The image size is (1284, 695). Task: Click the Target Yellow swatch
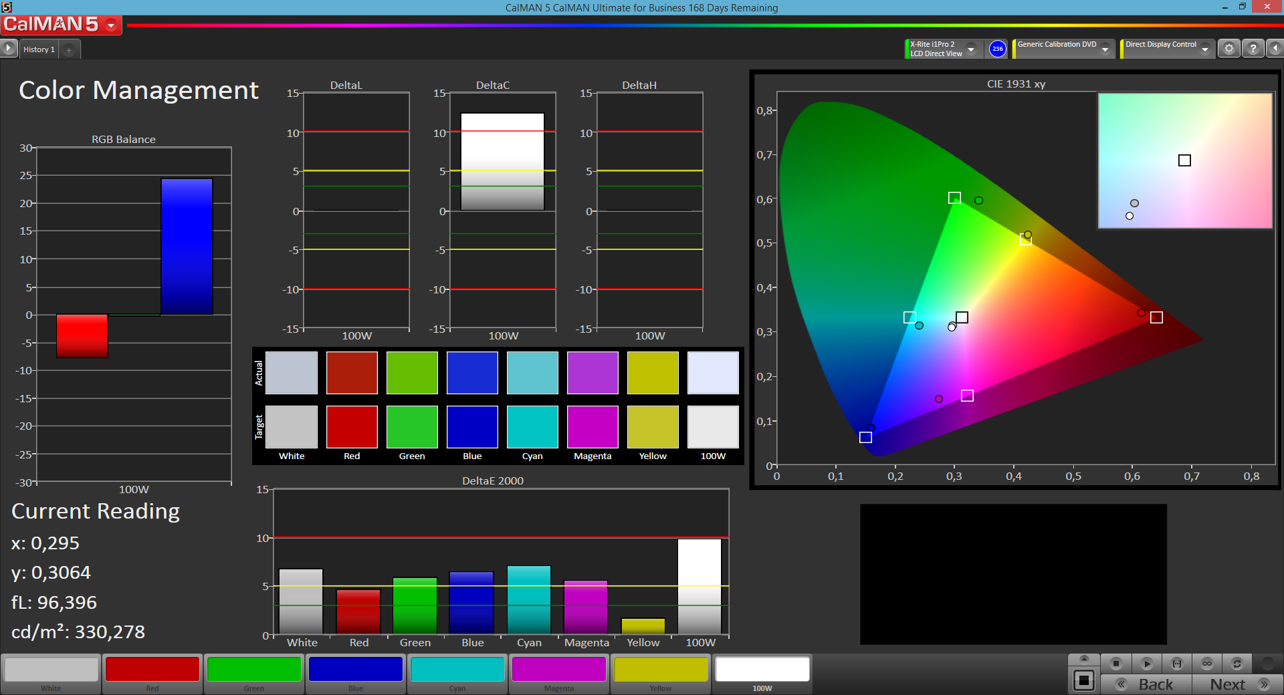[653, 427]
